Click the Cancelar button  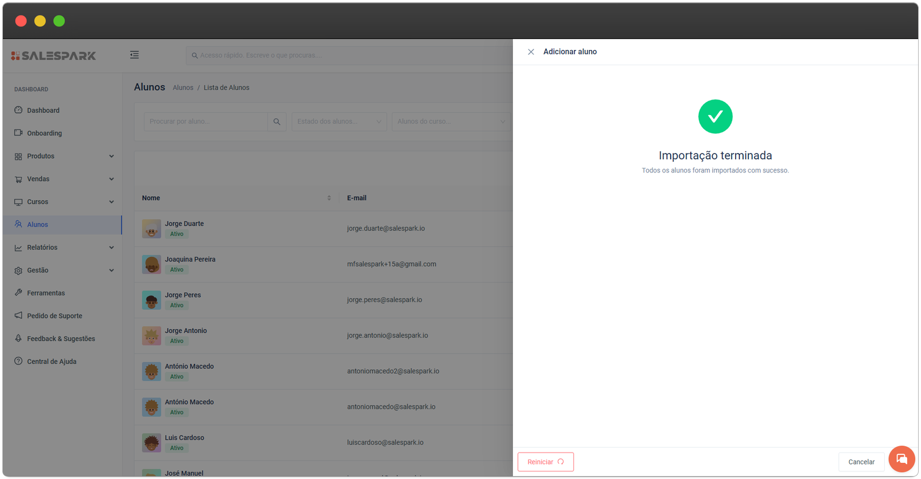[x=861, y=462]
